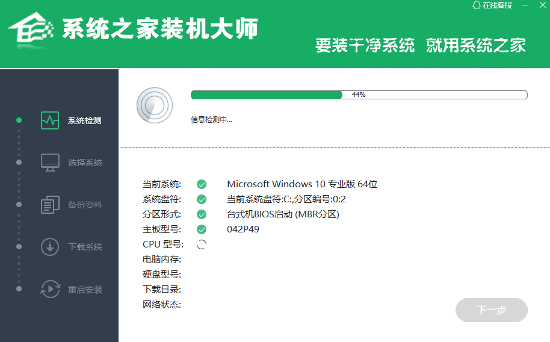Minimize the installer window

click(x=525, y=5)
